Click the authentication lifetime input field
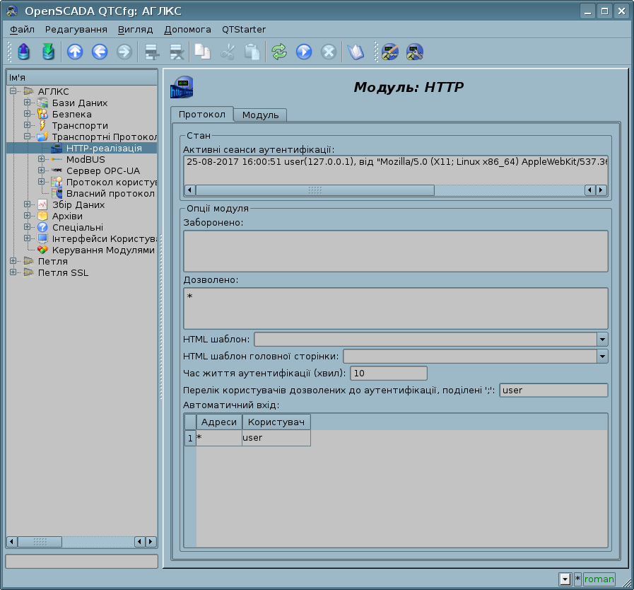This screenshot has width=634, height=590. pyautogui.click(x=389, y=374)
